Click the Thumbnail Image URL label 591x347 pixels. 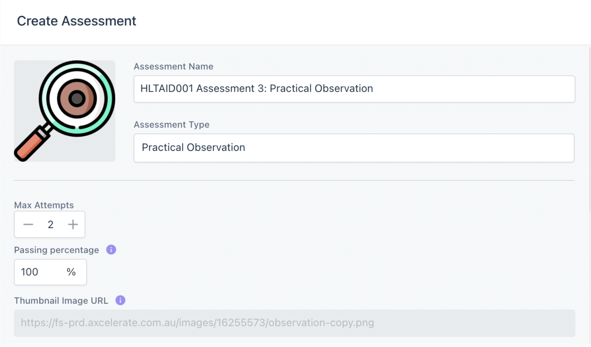[61, 301]
